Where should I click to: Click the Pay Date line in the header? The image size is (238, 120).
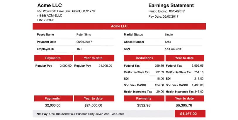click(x=163, y=16)
